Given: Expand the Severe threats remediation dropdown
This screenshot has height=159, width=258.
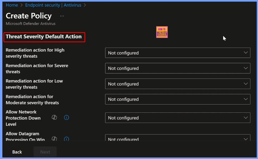Looking at the screenshot, I should click(x=177, y=68).
